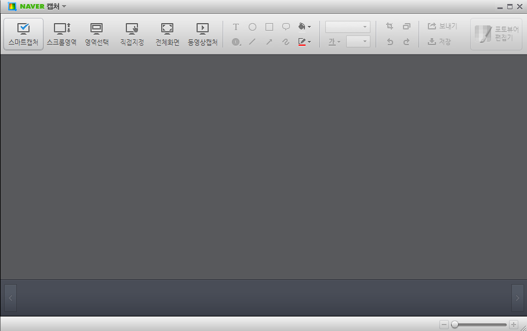Viewport: 527px width, 331px height.
Task: Show next thumbnails with right arrow
Action: pyautogui.click(x=518, y=298)
